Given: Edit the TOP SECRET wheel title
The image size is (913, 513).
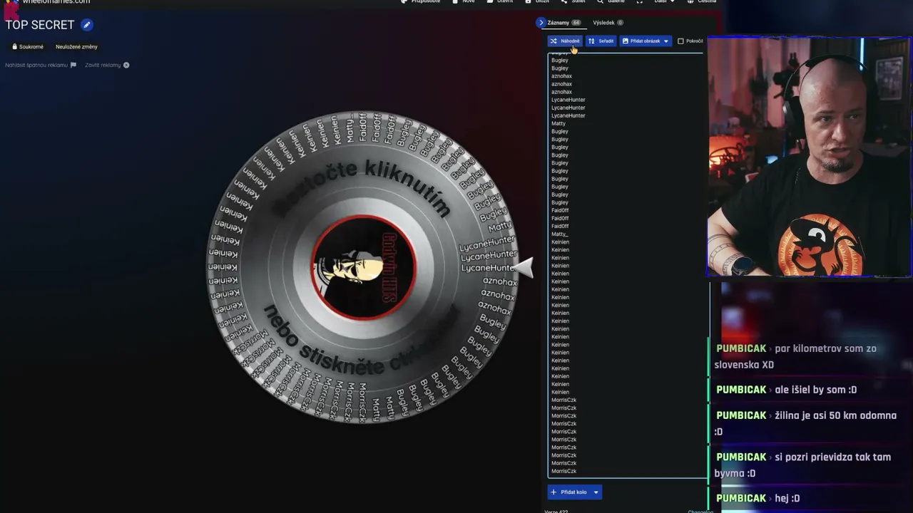Looking at the screenshot, I should (86, 25).
